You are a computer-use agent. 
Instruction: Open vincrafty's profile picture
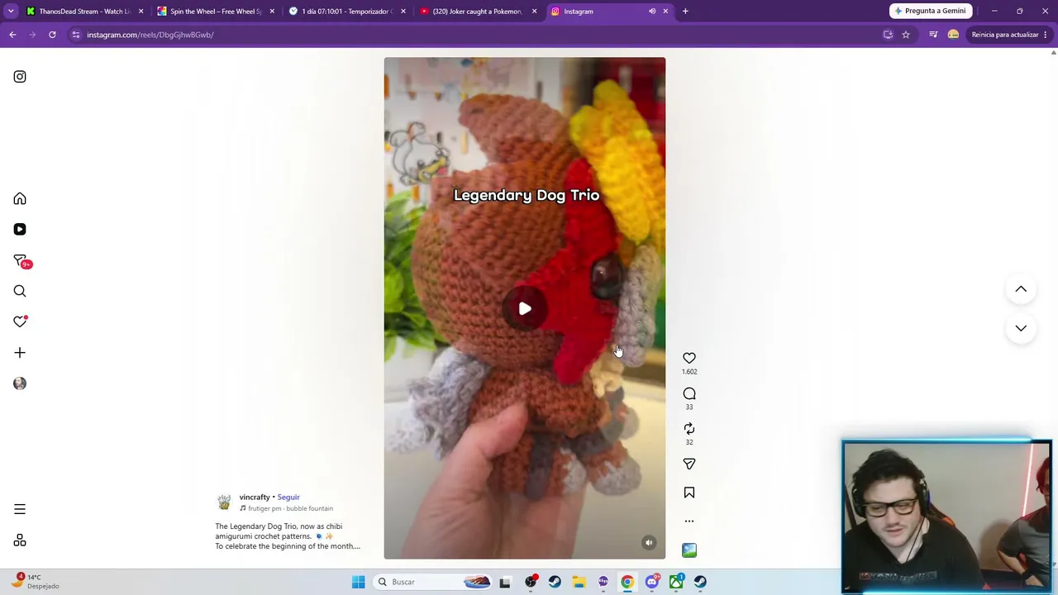pos(224,502)
